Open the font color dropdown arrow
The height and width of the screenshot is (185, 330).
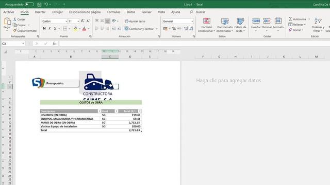89,29
